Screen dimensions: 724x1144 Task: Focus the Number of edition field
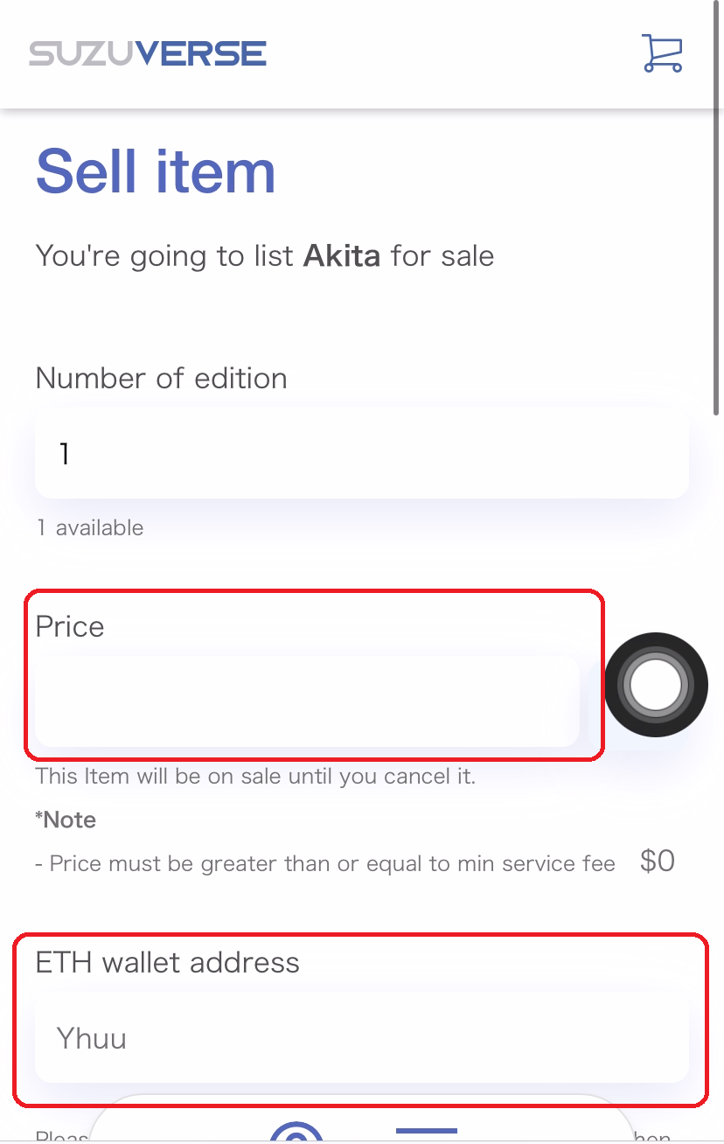click(x=361, y=455)
